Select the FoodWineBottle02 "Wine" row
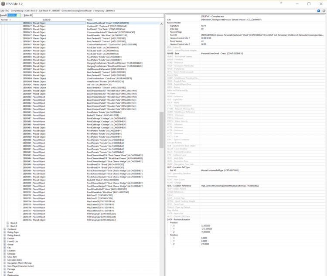This screenshot has height=276, width=327. [x=80, y=189]
